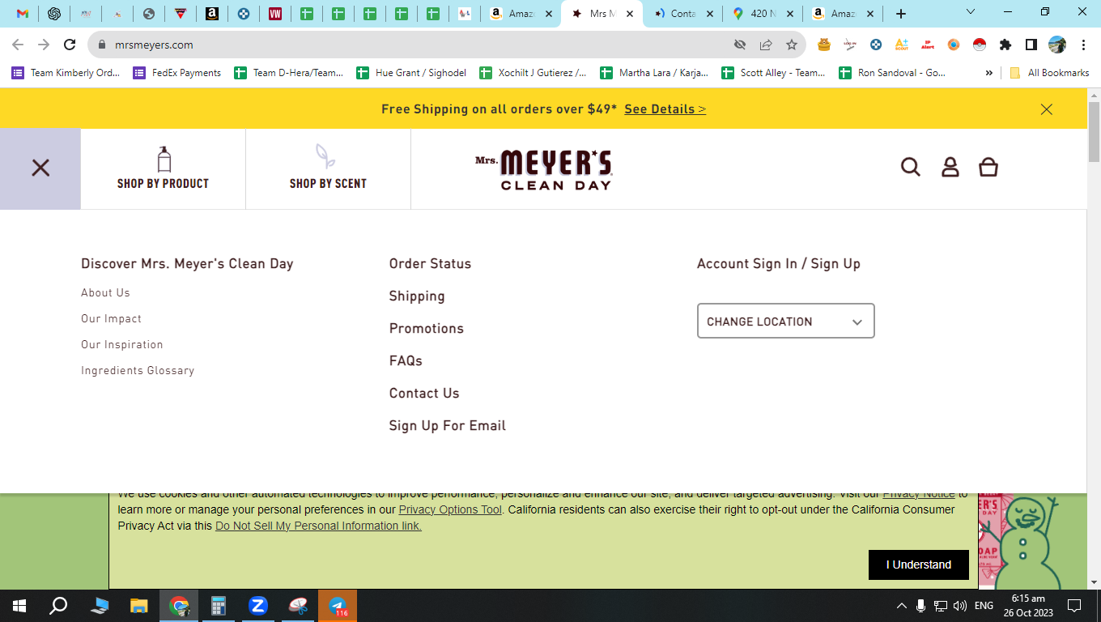The height and width of the screenshot is (622, 1101).
Task: Close the navigation menu panel
Action: (x=40, y=168)
